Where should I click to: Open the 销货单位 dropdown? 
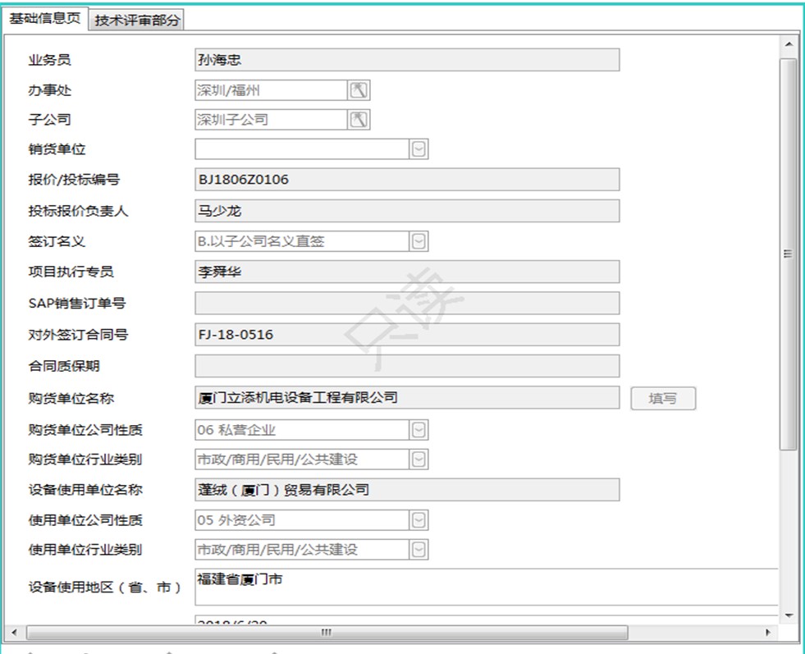pos(419,149)
